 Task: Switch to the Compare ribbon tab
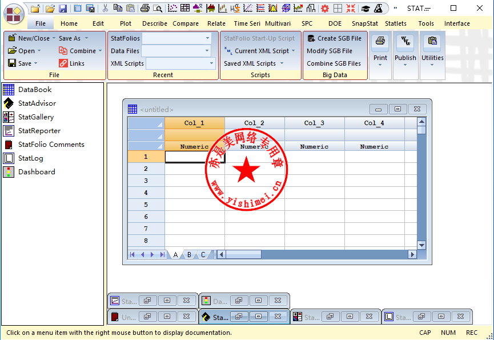[x=186, y=23]
